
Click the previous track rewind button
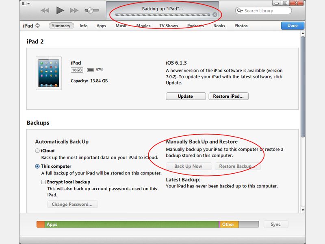pos(45,11)
